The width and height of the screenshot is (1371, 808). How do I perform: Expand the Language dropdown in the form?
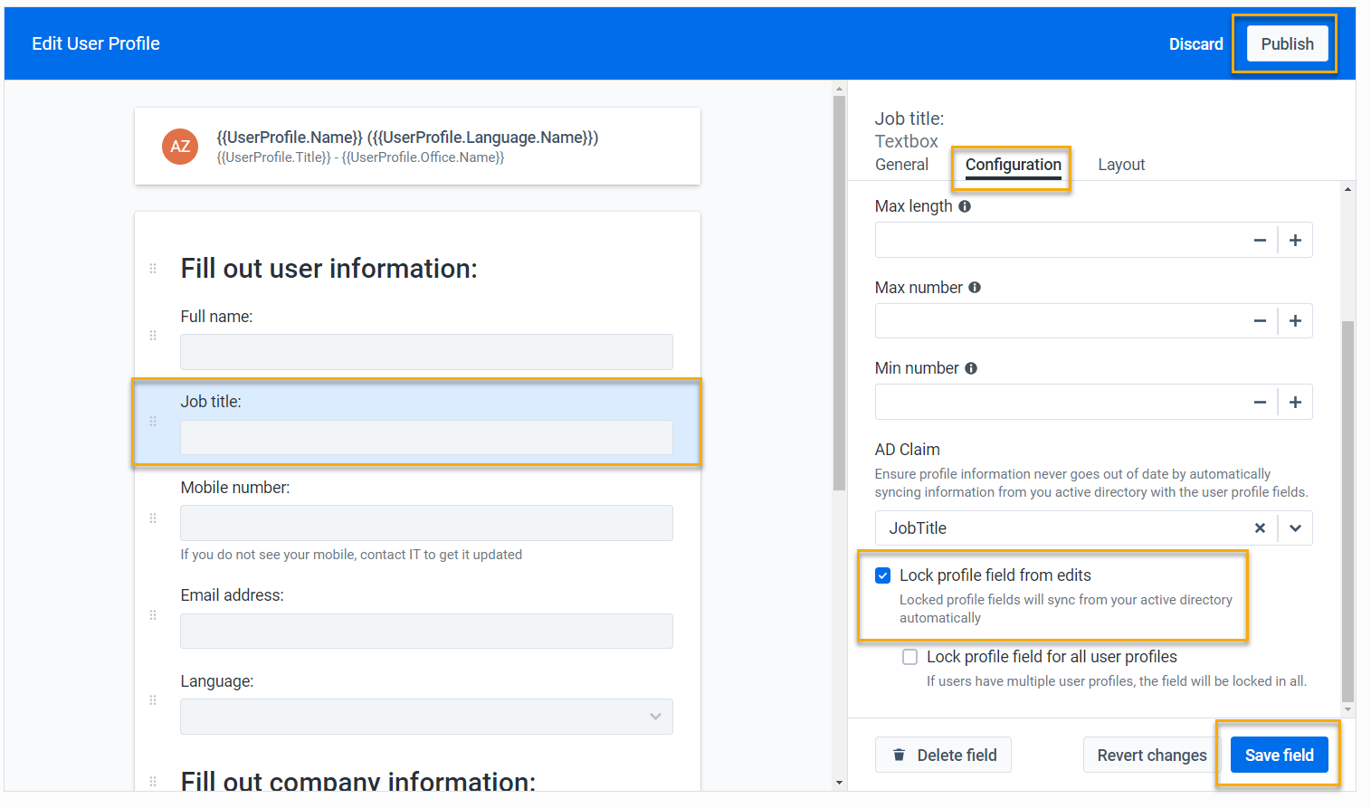654,716
